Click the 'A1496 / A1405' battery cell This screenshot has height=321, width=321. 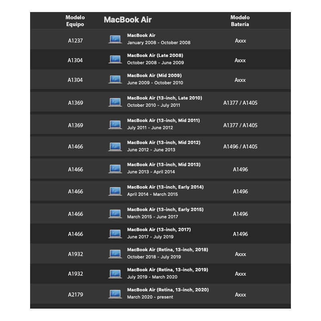[240, 146]
